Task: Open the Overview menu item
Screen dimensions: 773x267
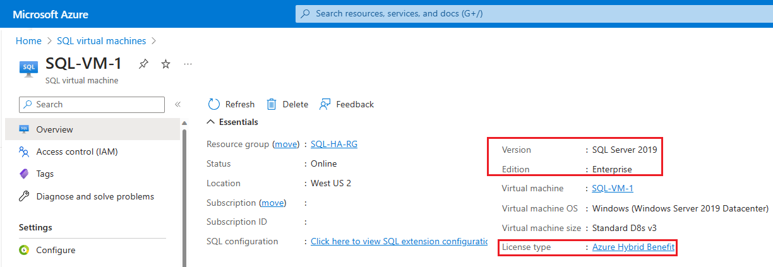Action: click(92, 129)
